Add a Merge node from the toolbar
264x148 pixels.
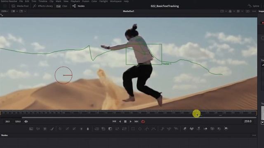[97, 129]
